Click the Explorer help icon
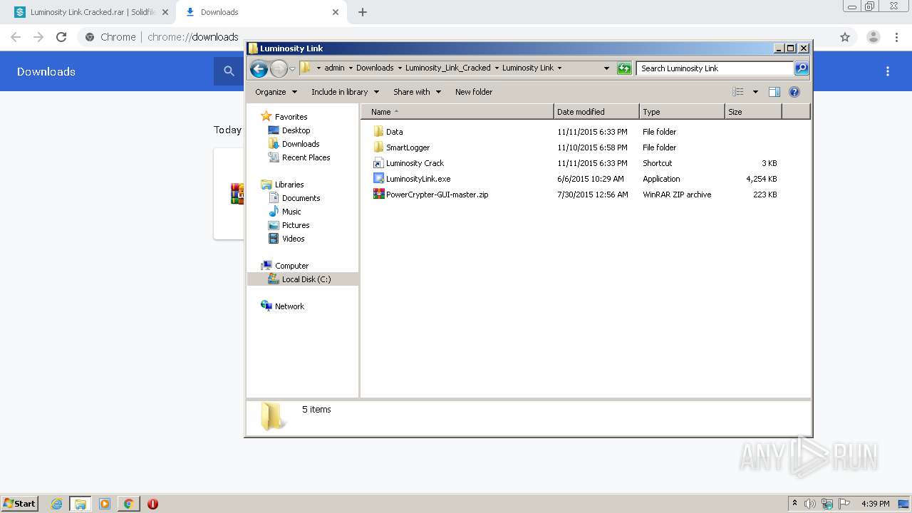The image size is (912, 513). tap(794, 92)
